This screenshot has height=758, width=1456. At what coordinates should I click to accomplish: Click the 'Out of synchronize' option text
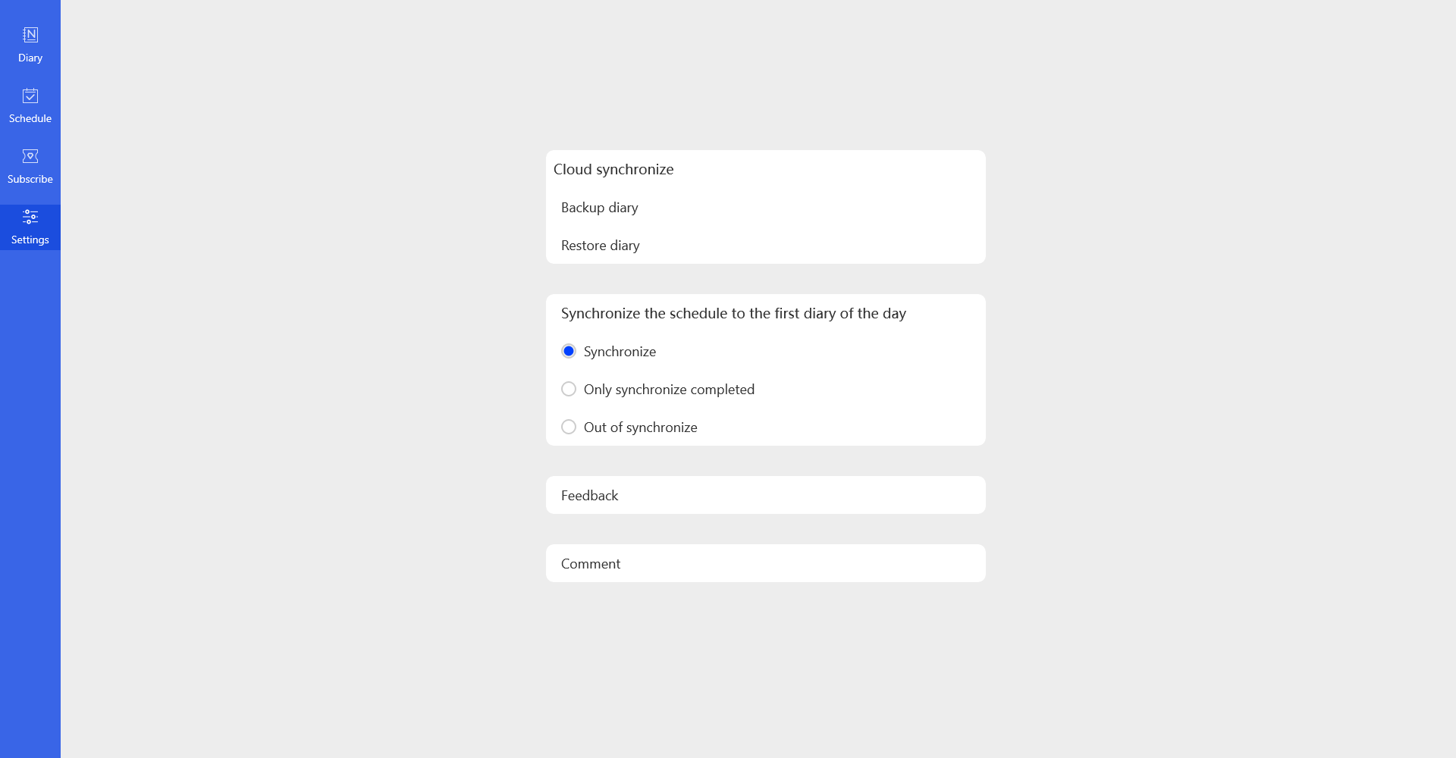640,428
